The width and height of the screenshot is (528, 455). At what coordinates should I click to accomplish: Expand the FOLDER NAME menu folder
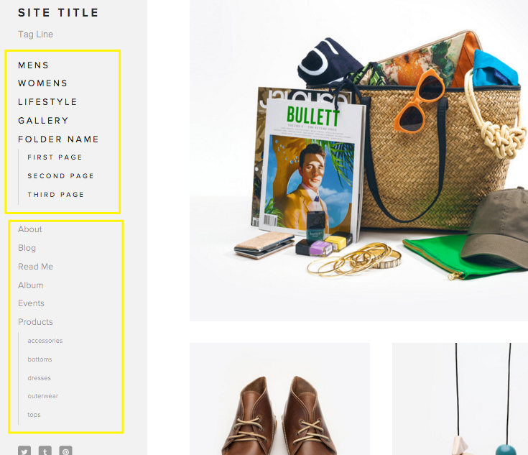[58, 139]
